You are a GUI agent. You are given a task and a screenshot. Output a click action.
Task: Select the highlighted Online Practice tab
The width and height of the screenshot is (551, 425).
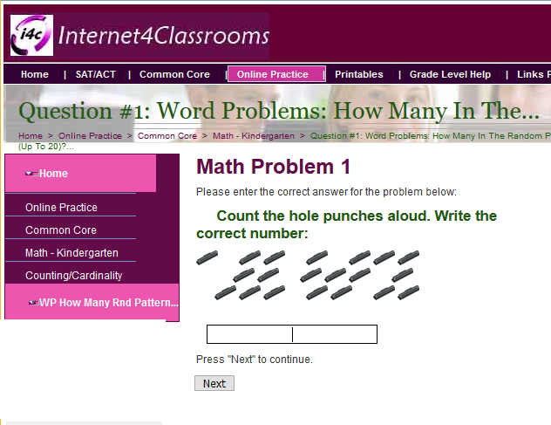pyautogui.click(x=276, y=74)
